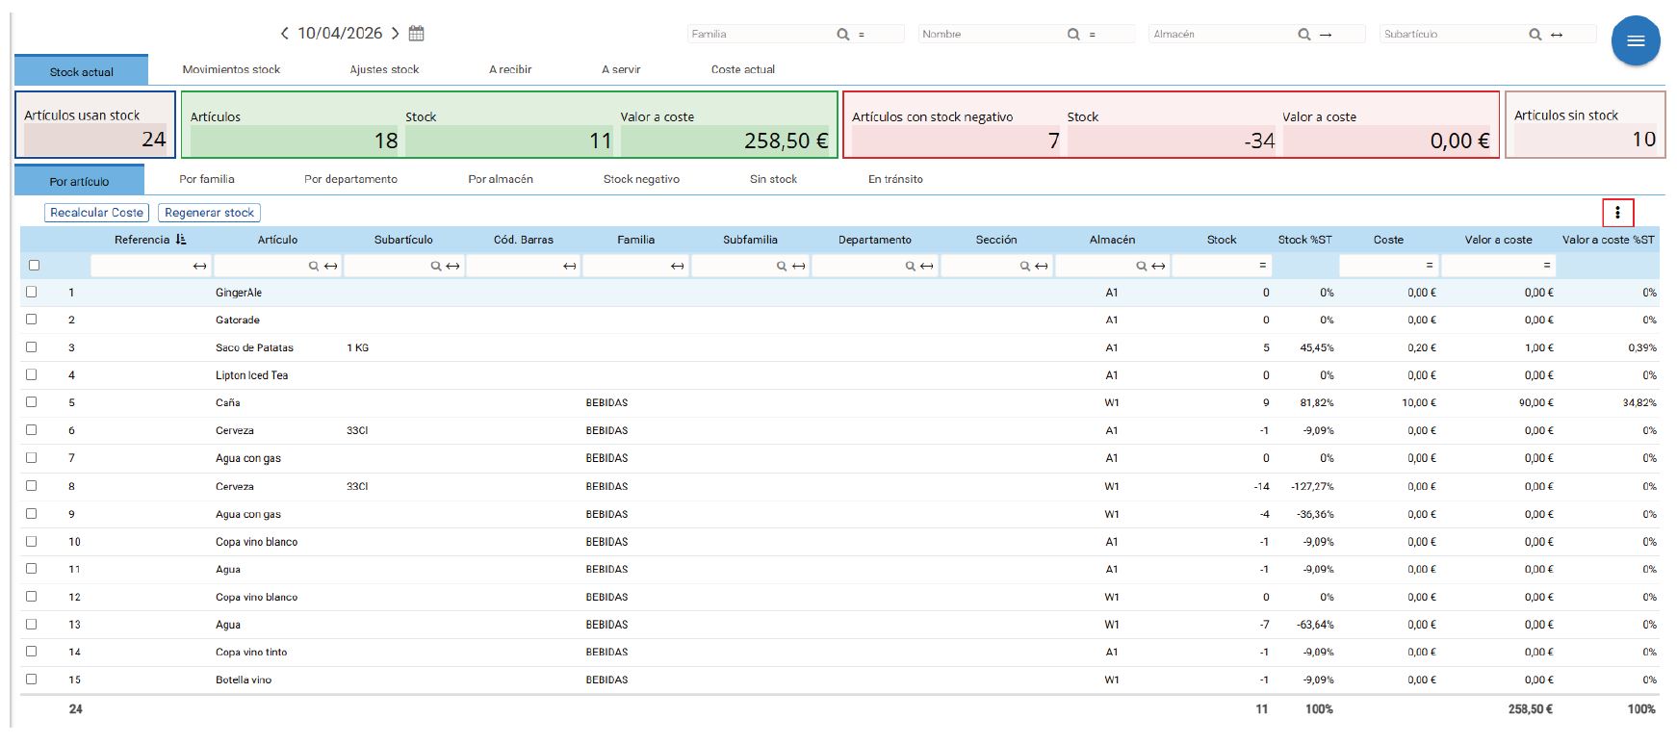Check the box for reference 10 Copa vino blanco
Viewport: 1677px width, 744px height.
[x=32, y=541]
